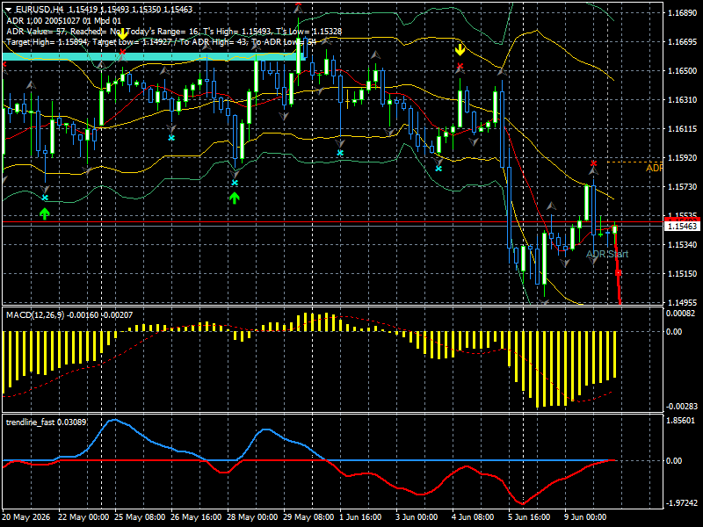Click the 28 May 00:00 time label
703x527 pixels.
(x=252, y=517)
